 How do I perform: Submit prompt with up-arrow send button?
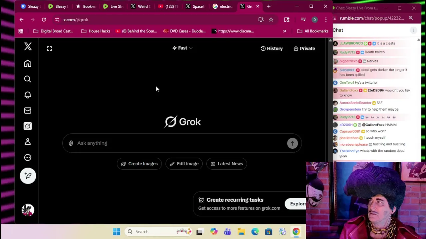pyautogui.click(x=293, y=143)
